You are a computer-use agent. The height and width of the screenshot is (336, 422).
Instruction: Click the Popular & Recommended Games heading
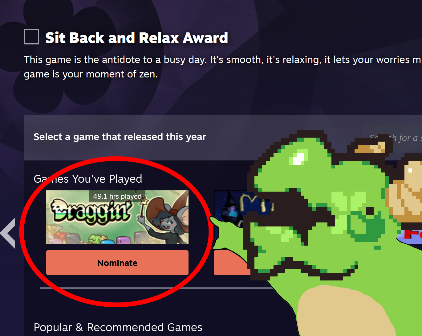point(118,327)
